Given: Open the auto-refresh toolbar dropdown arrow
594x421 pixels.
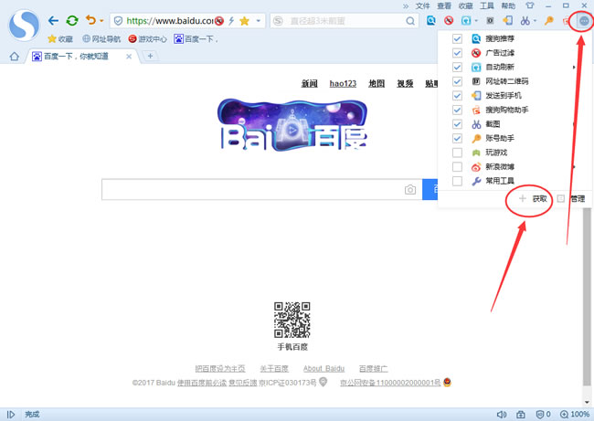Looking at the screenshot, I should pos(476,21).
